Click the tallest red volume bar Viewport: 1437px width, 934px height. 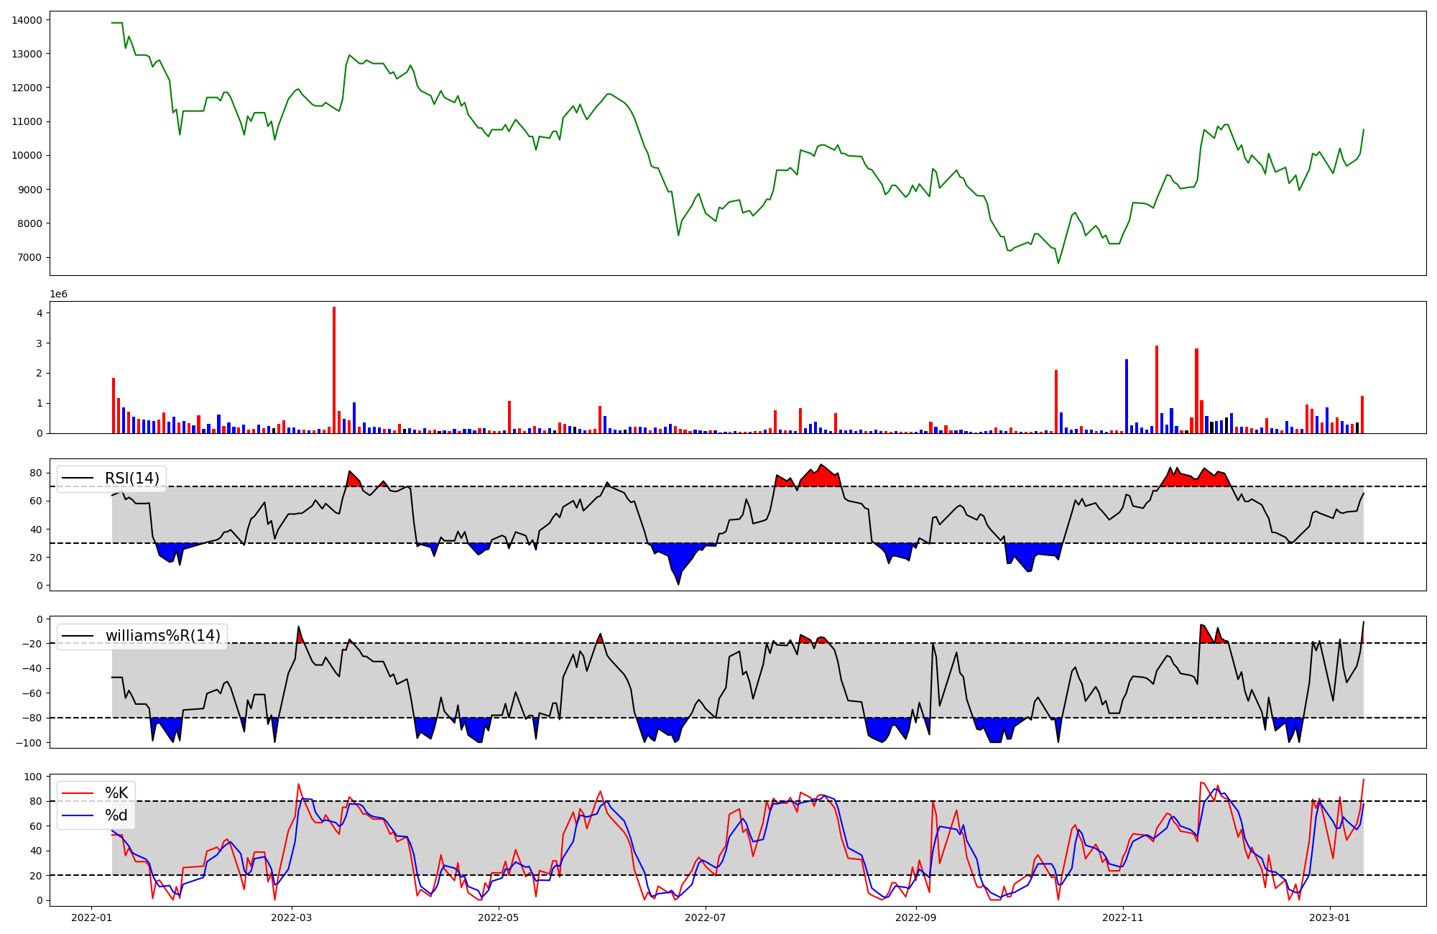tap(334, 370)
